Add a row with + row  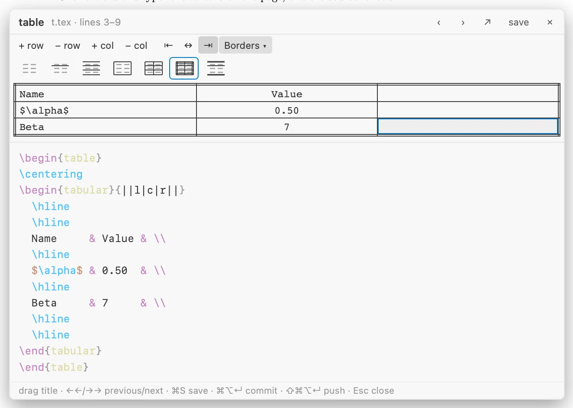pyautogui.click(x=31, y=45)
